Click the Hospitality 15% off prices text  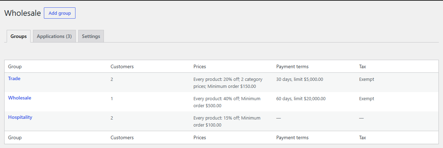(x=227, y=121)
